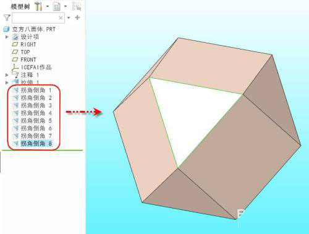
Task: Select 拐角倒角 2 feature
Action: (x=36, y=98)
